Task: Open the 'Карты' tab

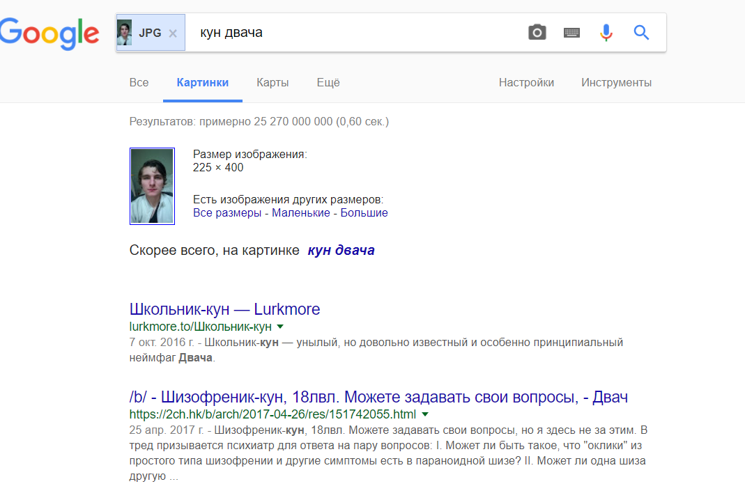Action: tap(272, 83)
